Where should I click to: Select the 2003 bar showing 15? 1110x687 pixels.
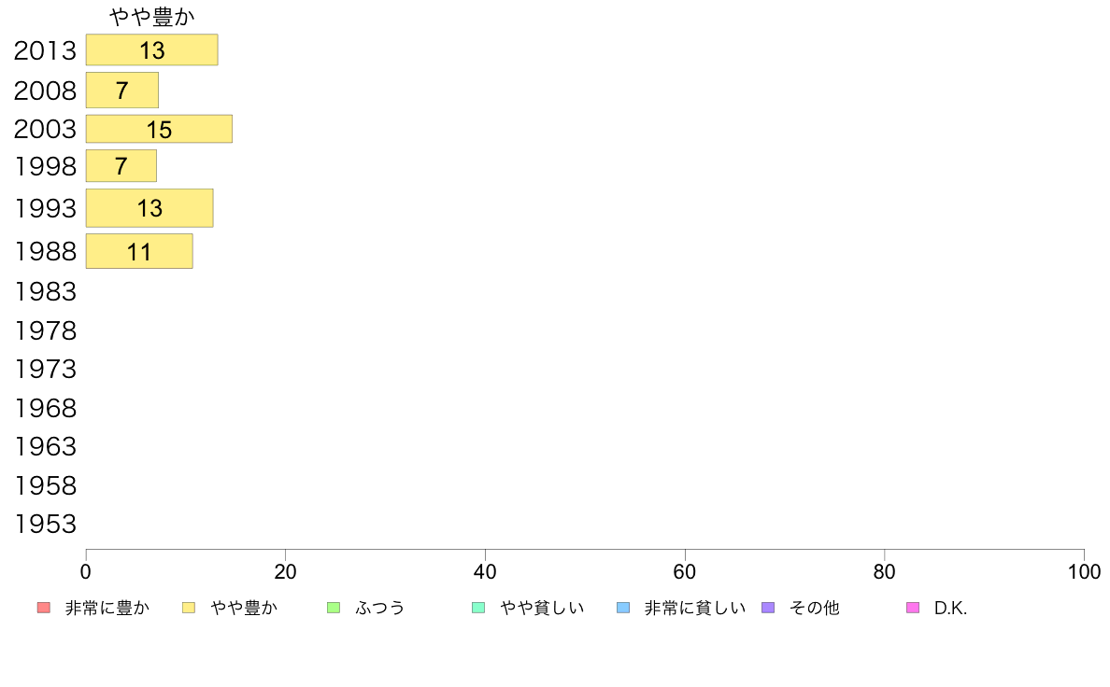159,129
